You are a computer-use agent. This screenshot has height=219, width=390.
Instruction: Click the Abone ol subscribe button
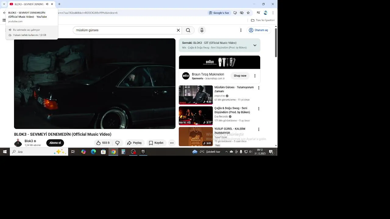coord(55,143)
